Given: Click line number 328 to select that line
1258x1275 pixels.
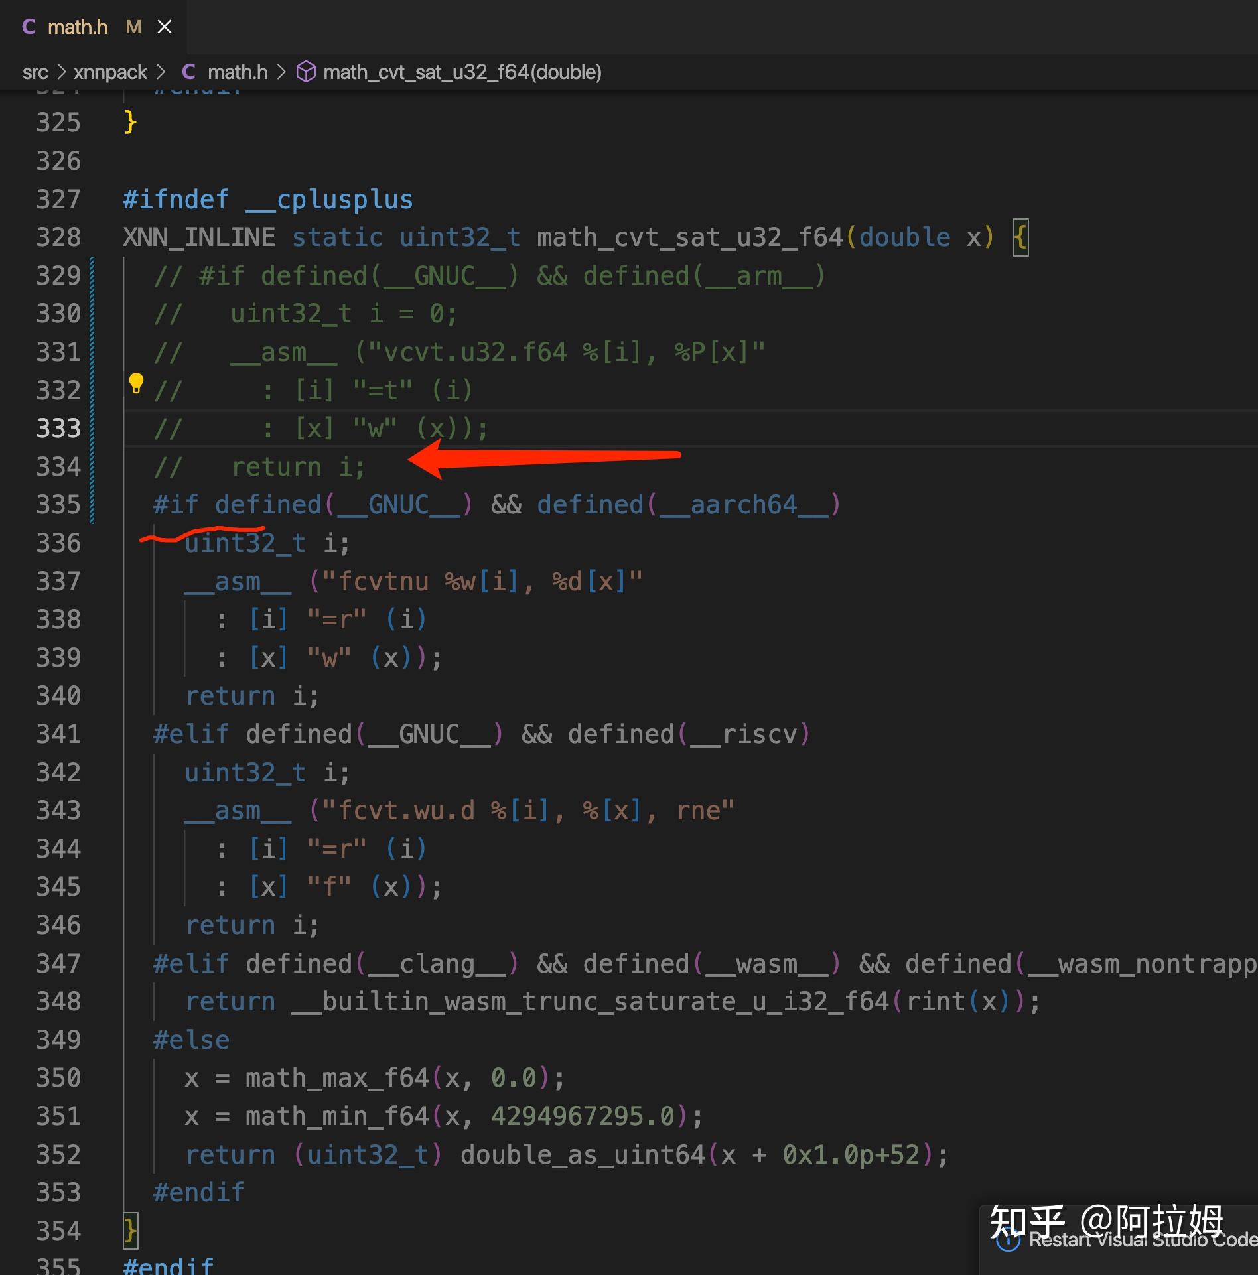Looking at the screenshot, I should 58,237.
